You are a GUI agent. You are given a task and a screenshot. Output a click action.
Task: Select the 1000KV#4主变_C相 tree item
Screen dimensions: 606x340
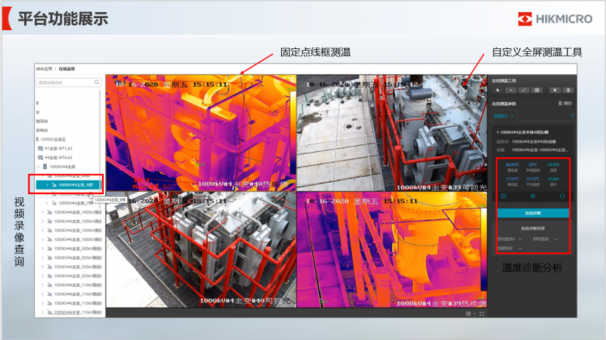75,203
